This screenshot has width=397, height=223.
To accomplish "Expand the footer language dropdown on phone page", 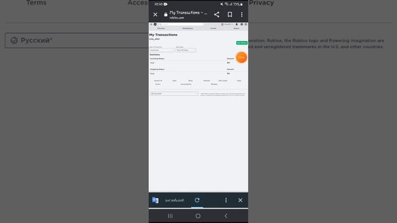I will click(174, 94).
